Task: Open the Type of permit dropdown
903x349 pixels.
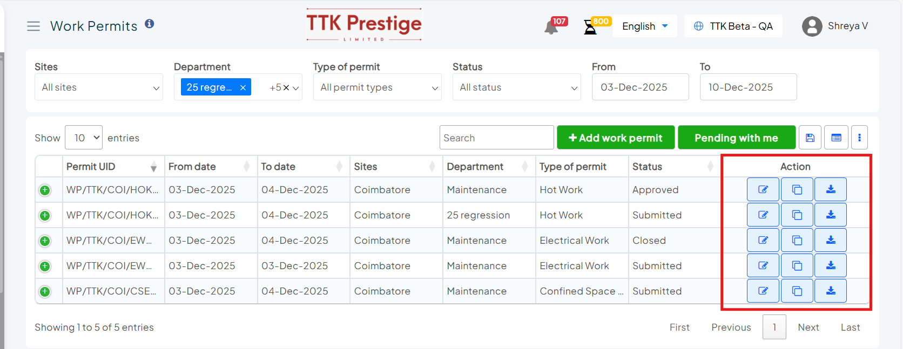Action: [377, 87]
